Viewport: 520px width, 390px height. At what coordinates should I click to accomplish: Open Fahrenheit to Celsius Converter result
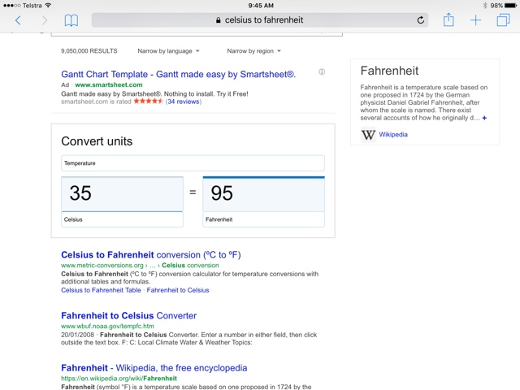click(128, 315)
